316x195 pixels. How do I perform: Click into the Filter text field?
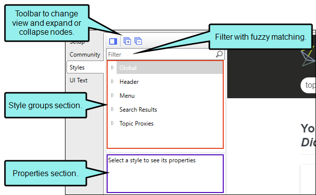161,54
